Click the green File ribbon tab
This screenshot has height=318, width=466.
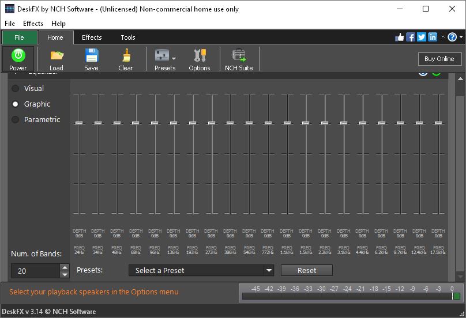click(x=19, y=37)
